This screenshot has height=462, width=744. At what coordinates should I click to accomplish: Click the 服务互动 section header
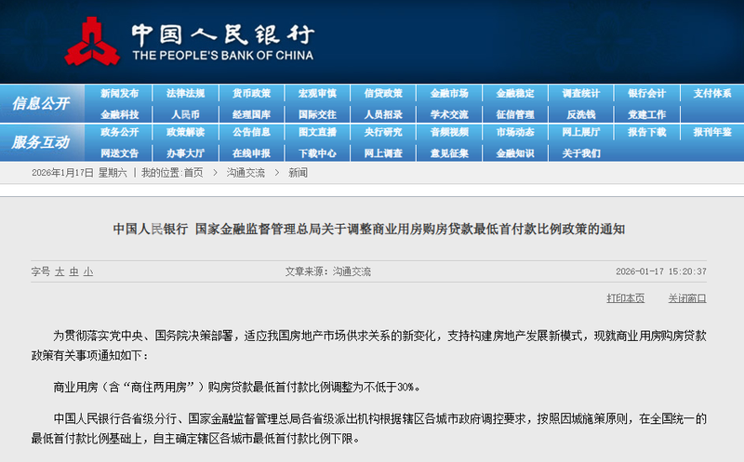[42, 142]
